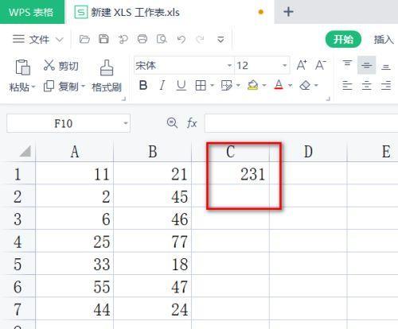This screenshot has width=398, height=329.
Task: Click the Save file icon
Action: [103, 39]
